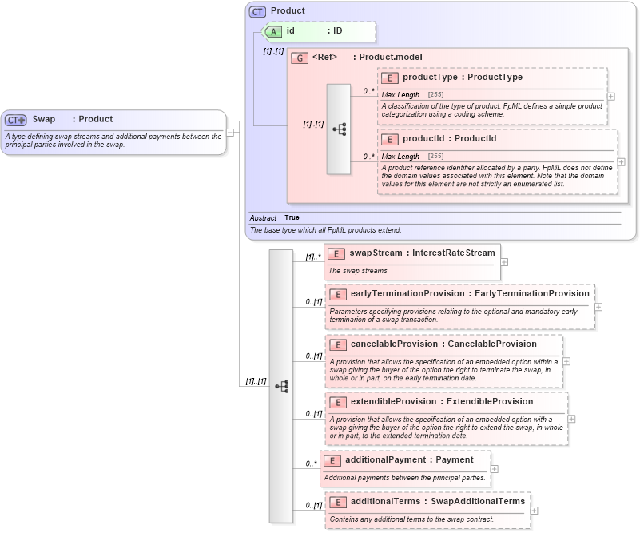Click the earlyTerminationProvision element name
This screenshot has height=533, width=640.
[407, 293]
